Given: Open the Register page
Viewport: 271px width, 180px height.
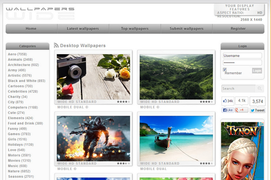Looking at the screenshot, I should (x=238, y=28).
